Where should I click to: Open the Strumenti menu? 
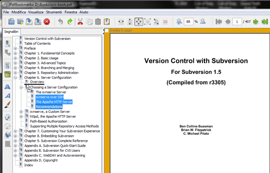54,12
